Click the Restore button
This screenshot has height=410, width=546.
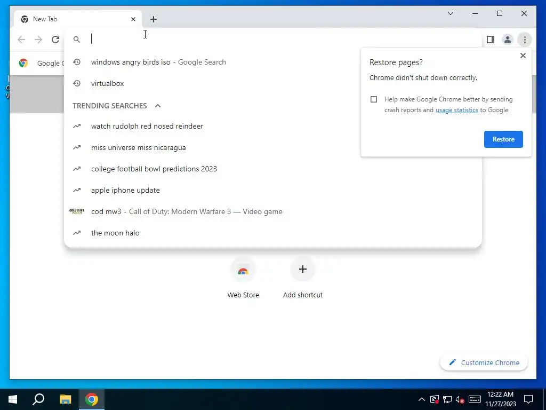(x=503, y=139)
